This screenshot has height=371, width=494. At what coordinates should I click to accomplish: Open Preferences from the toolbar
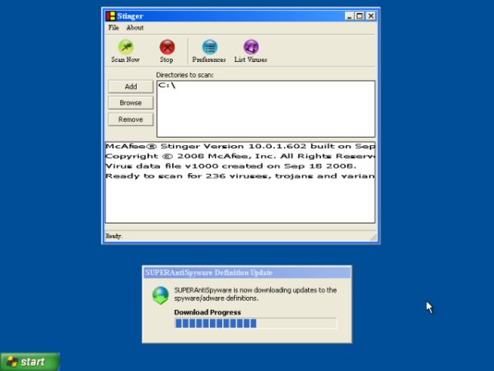[x=209, y=47]
